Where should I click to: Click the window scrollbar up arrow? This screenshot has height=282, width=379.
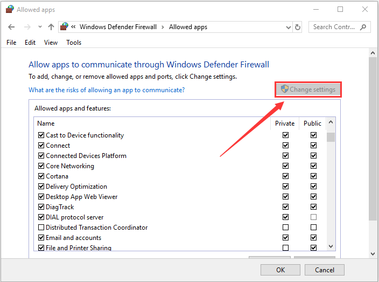(373, 53)
